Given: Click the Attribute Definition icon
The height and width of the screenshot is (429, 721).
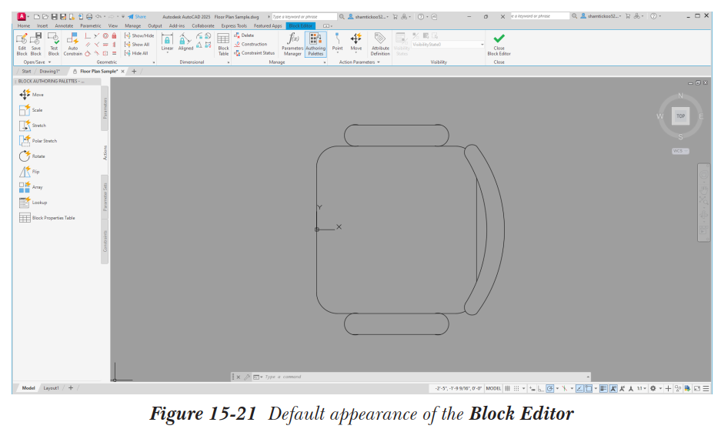Looking at the screenshot, I should tap(380, 44).
